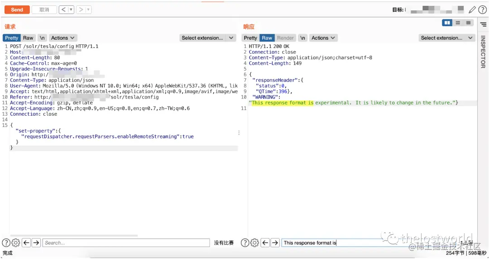This screenshot has height=259, width=489.
Task: Switch to combined tabs layout view
Action: (x=469, y=23)
